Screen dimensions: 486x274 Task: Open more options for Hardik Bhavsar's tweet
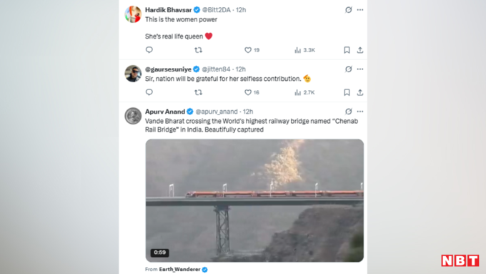tap(359, 10)
